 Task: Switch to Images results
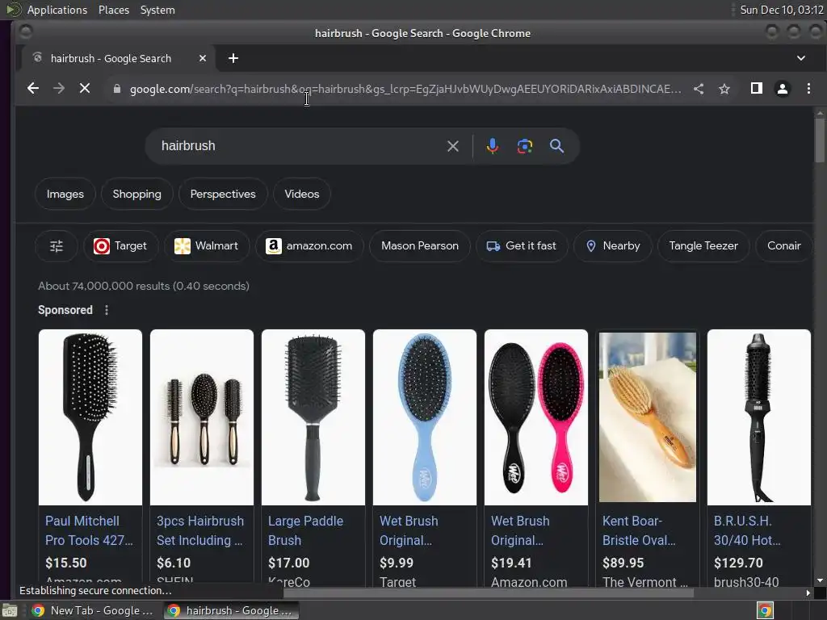65,194
